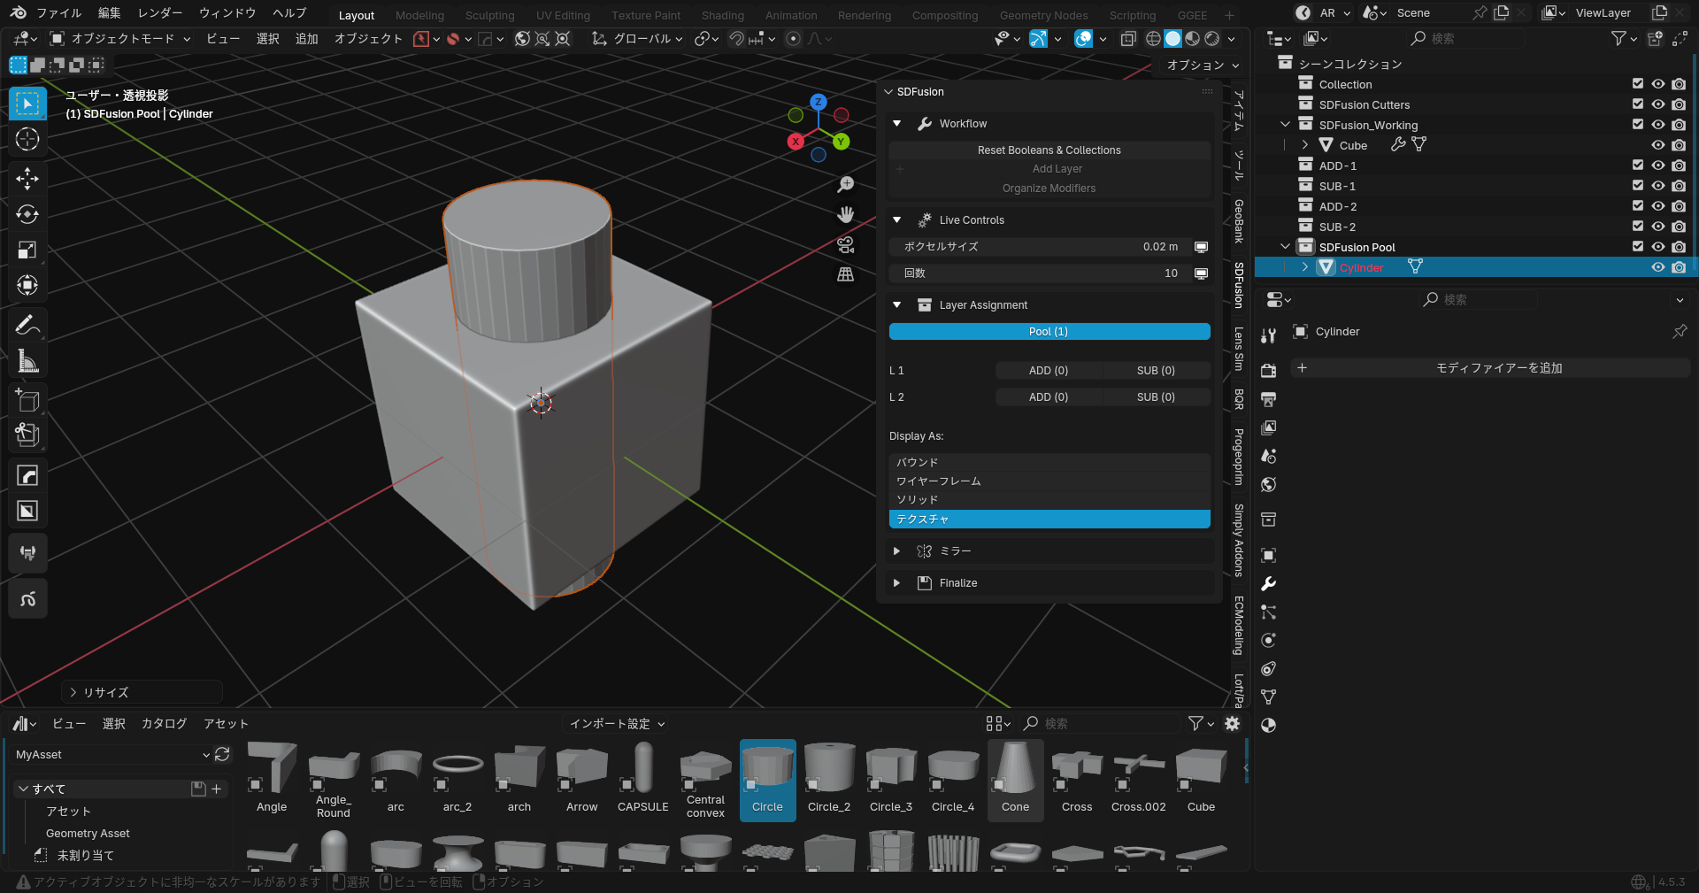Open the Material properties tab icon

[x=1268, y=725]
